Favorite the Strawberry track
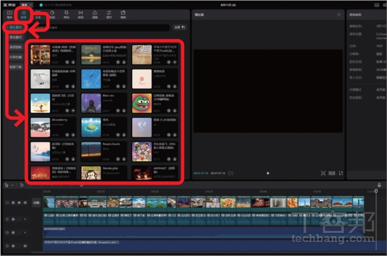Screen dimensions: 387x256 pos(67,135)
